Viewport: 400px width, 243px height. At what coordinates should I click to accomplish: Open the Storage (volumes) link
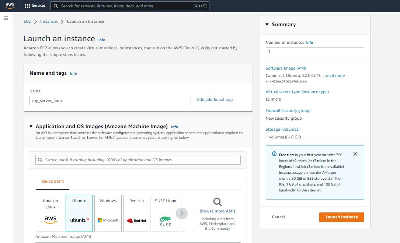282,129
